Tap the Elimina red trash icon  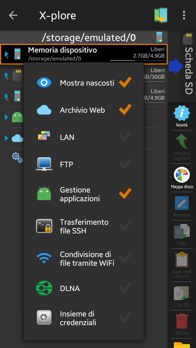tap(182, 321)
